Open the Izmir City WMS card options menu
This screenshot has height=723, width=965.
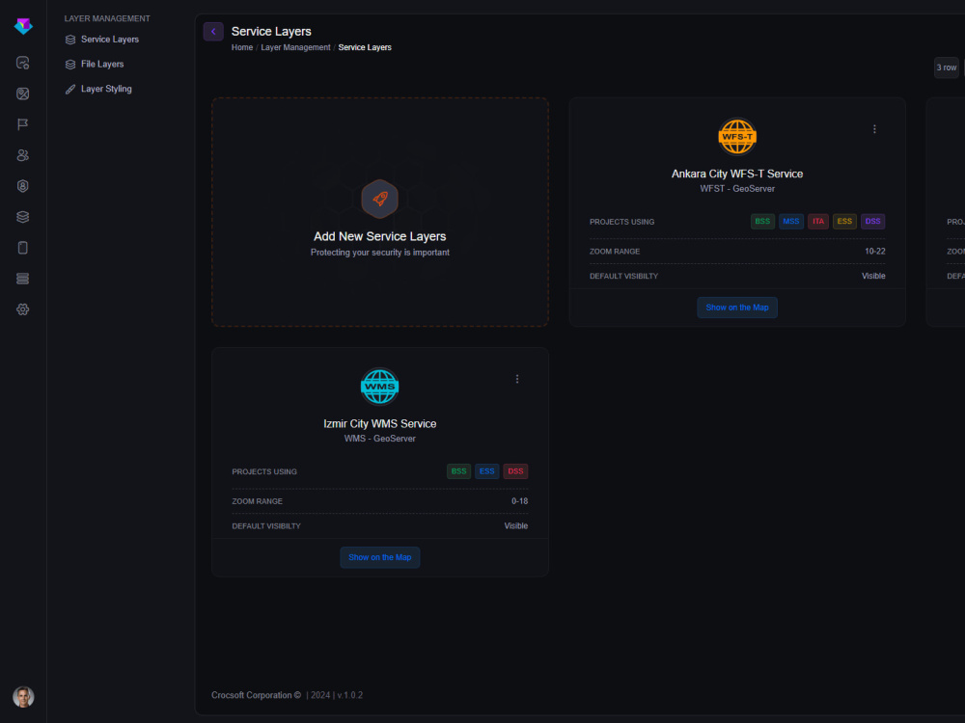(x=517, y=379)
